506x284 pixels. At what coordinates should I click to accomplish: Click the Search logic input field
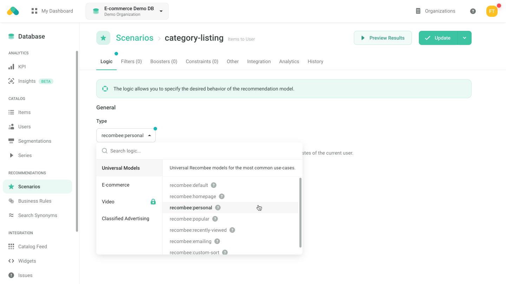tap(199, 151)
